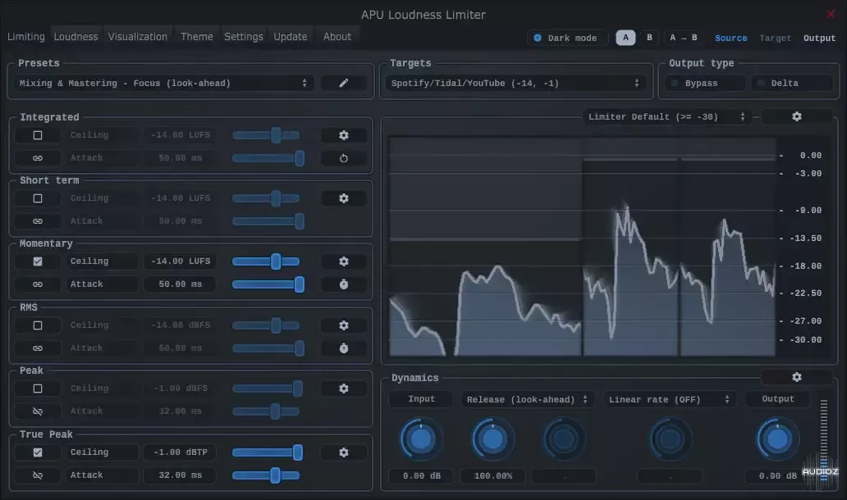
Task: Open the About tab
Action: [x=337, y=37]
